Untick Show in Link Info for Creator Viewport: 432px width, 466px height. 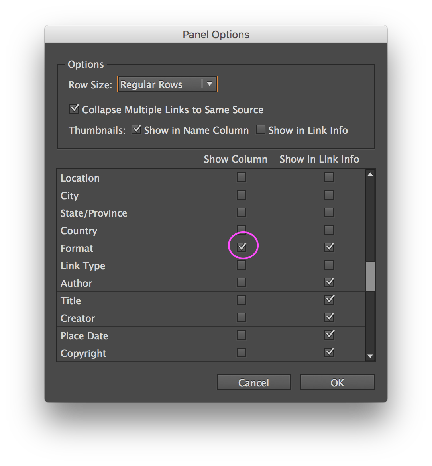click(329, 317)
